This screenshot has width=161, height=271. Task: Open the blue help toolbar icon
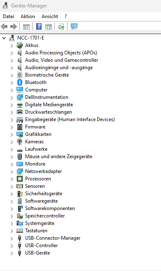[x=39, y=27]
